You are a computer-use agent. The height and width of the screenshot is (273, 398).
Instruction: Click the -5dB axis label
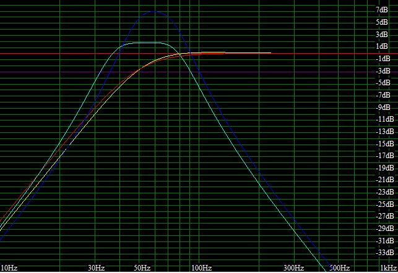(x=383, y=83)
